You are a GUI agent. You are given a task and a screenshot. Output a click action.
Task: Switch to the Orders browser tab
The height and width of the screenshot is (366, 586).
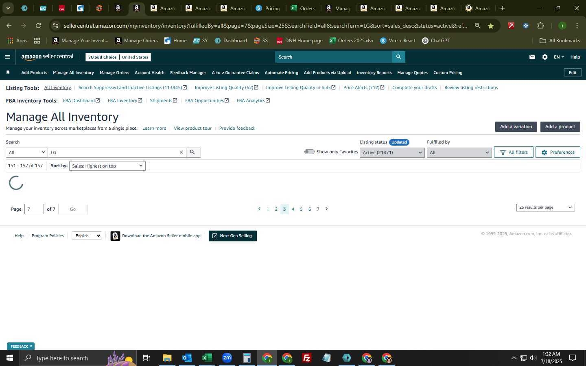tap(302, 8)
